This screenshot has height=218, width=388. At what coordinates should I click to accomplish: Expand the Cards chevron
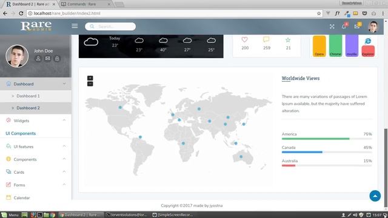click(x=64, y=172)
